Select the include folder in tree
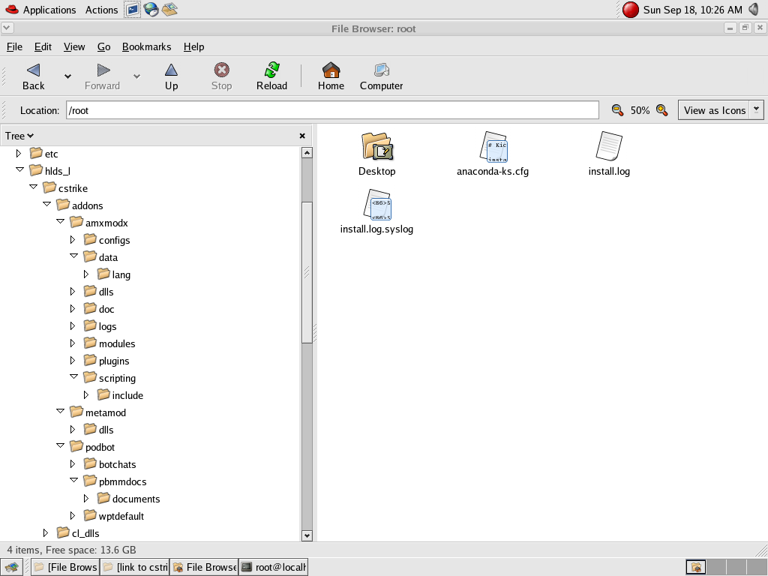The image size is (768, 576). [x=121, y=395]
